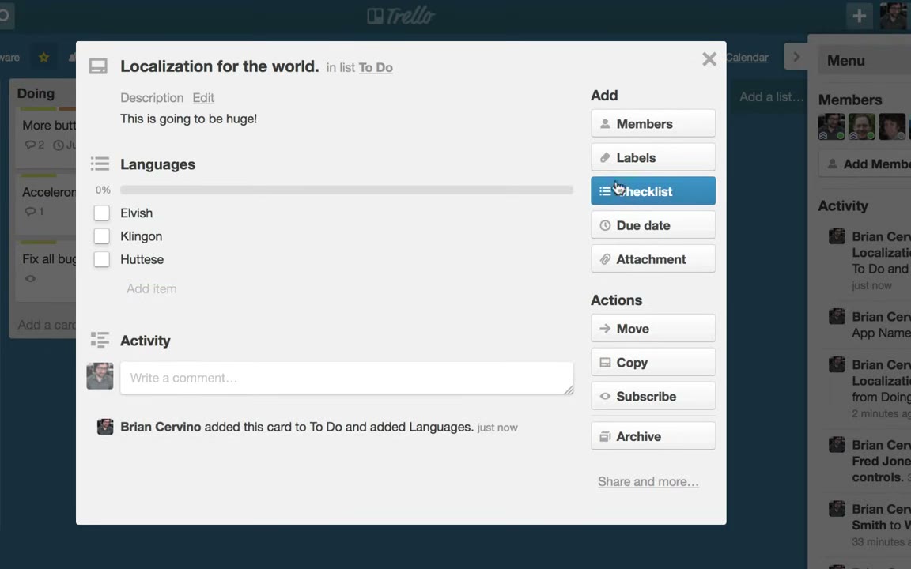Click Brian Cervino avatar in card activity
Screen dimensions: 911x569
(105, 427)
